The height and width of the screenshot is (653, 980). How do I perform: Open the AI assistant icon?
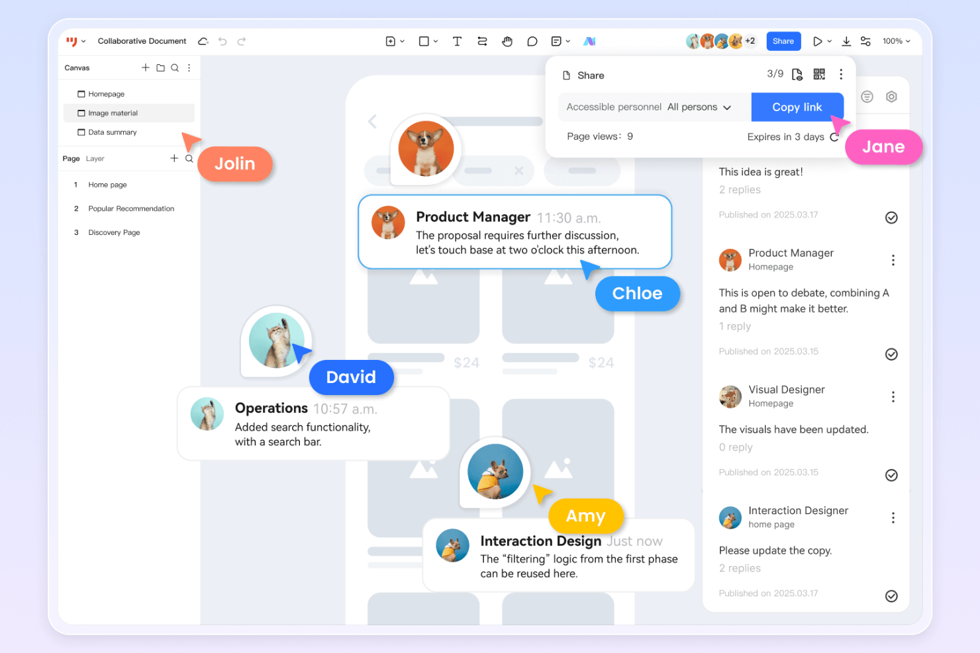click(589, 41)
